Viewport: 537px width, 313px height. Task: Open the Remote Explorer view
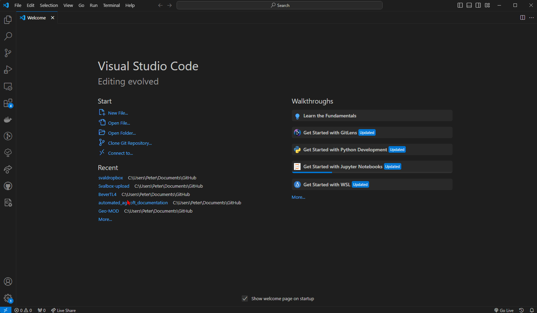pyautogui.click(x=8, y=86)
